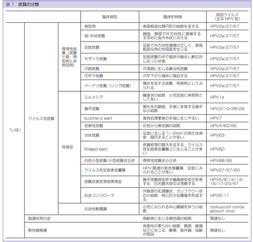Viewport: 253px width, 242px height.
Task: Select the ウイルス性疣贅 category cell
Action: click(41, 119)
